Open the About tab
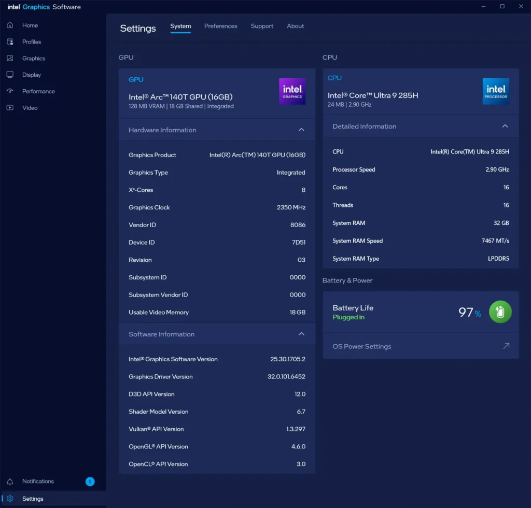 [x=295, y=26]
